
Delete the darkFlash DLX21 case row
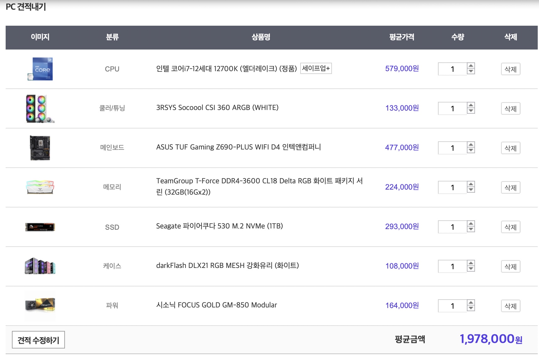coord(510,267)
